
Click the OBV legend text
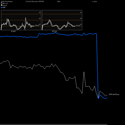[x=4, y=7]
